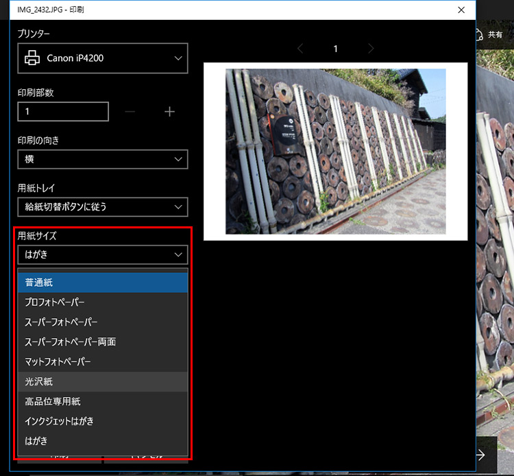The image size is (514, 476).
Task: Select マットフォトペーパー paper type
Action: pyautogui.click(x=103, y=361)
